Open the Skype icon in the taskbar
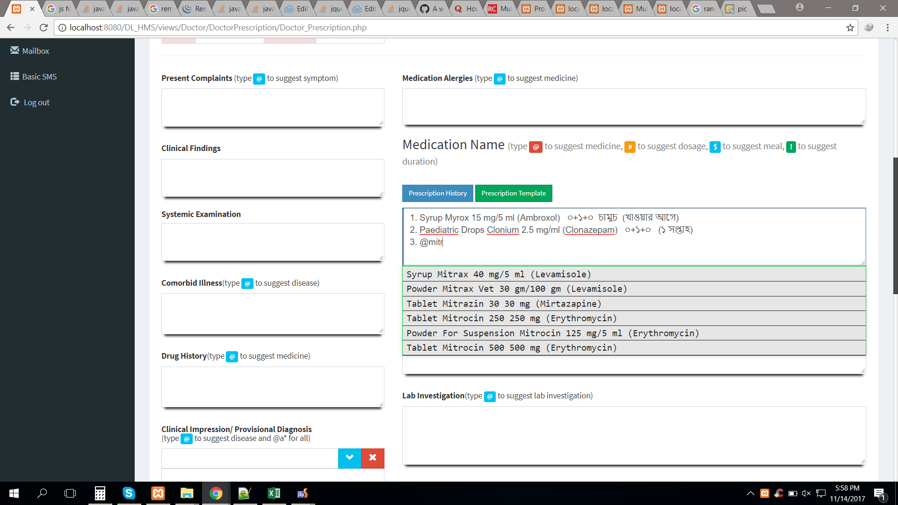 [129, 493]
